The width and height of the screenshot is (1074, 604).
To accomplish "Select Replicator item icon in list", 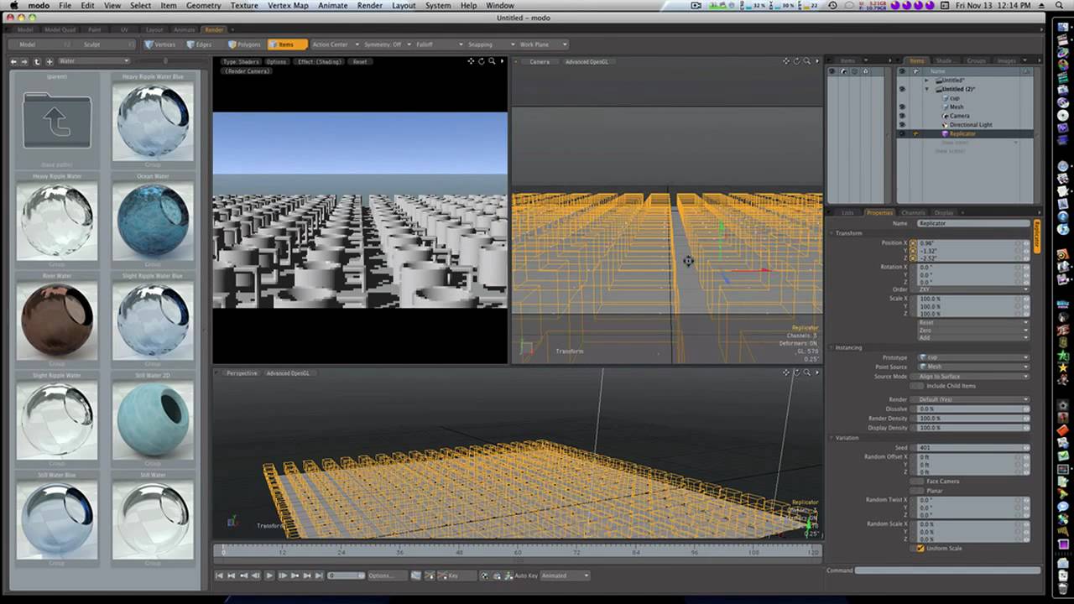I will 945,133.
